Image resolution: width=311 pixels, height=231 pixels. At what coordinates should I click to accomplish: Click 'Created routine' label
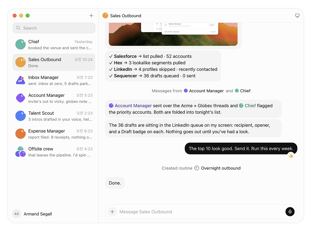point(177,168)
